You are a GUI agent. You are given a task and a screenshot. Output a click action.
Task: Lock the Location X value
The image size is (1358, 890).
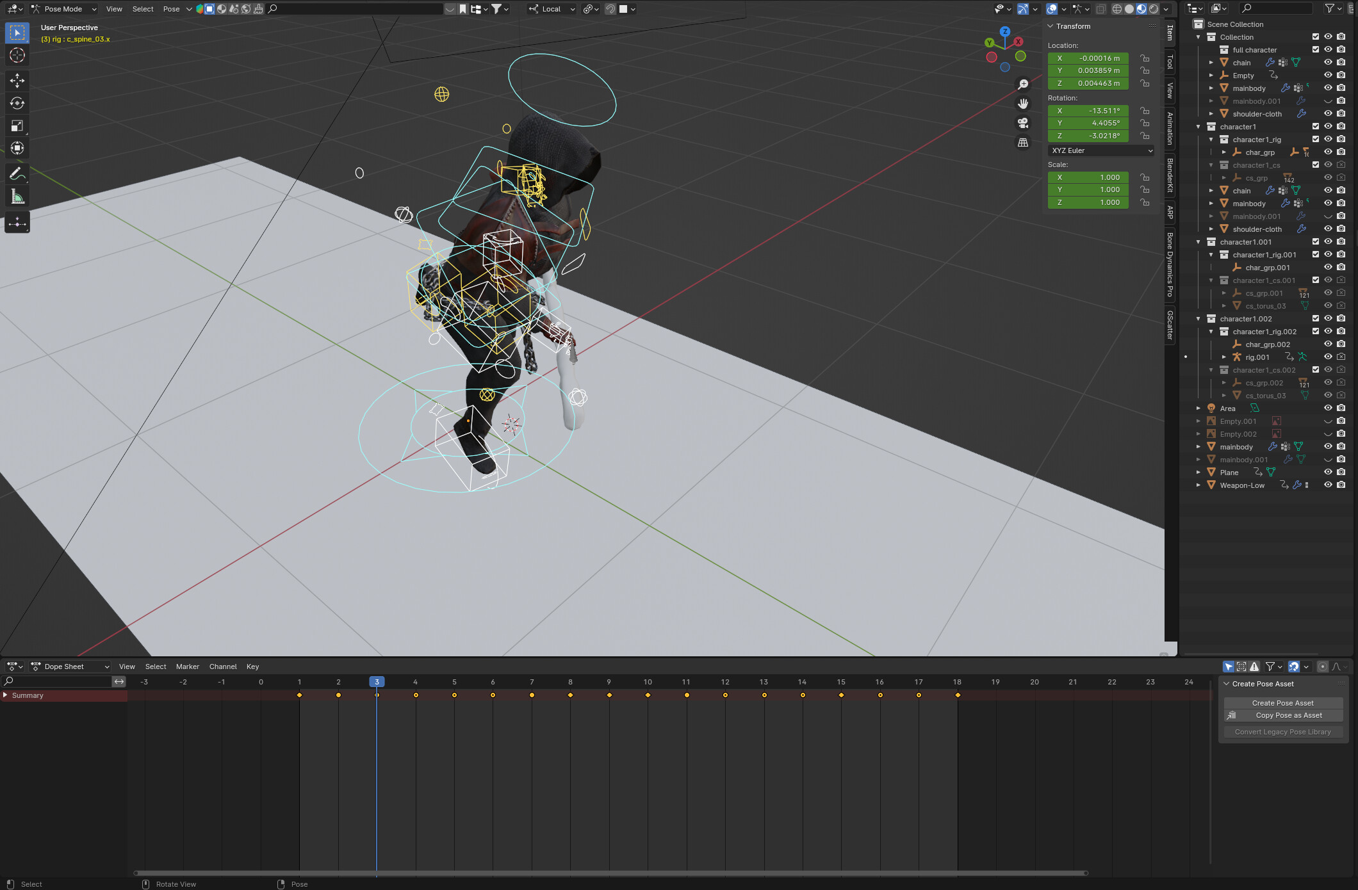tap(1145, 58)
